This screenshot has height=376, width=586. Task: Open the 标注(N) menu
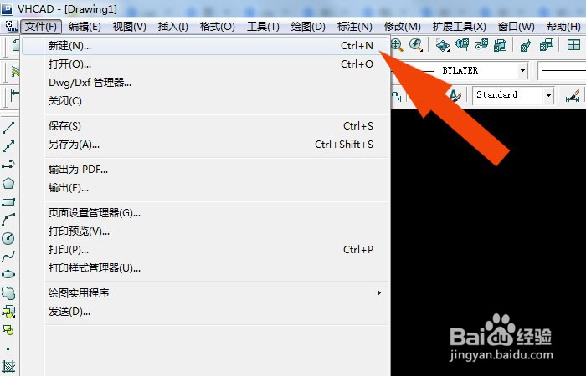point(355,27)
